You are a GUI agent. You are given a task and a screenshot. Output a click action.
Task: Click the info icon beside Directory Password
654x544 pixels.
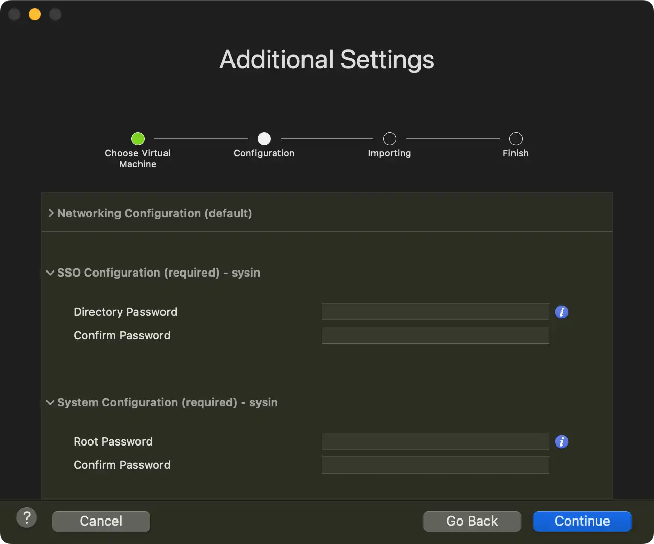(562, 312)
